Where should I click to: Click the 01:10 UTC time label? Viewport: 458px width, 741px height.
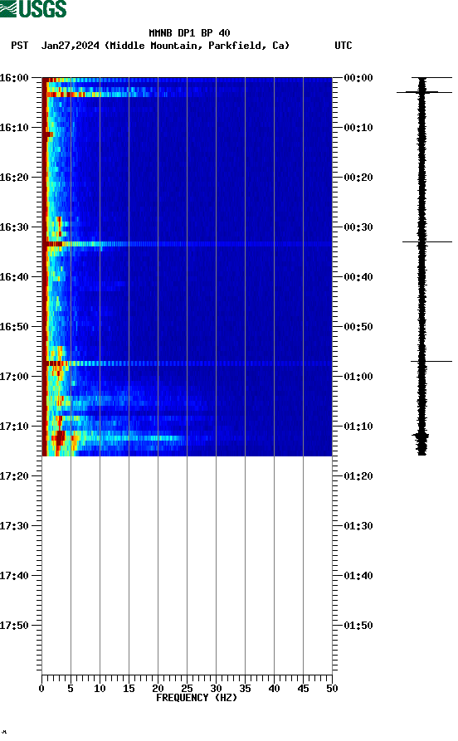click(358, 427)
